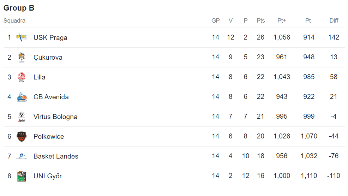Open the Çukurova club logo
The width and height of the screenshot is (348, 196).
point(22,57)
